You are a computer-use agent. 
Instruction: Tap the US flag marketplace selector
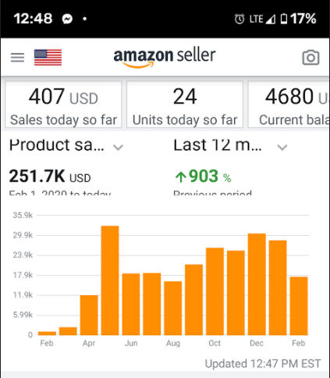[x=48, y=57]
